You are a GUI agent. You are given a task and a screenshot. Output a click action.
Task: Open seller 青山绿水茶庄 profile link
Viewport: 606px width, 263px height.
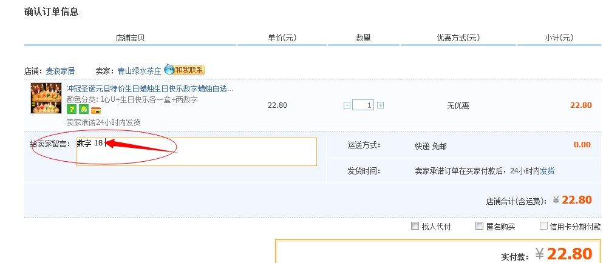point(139,71)
